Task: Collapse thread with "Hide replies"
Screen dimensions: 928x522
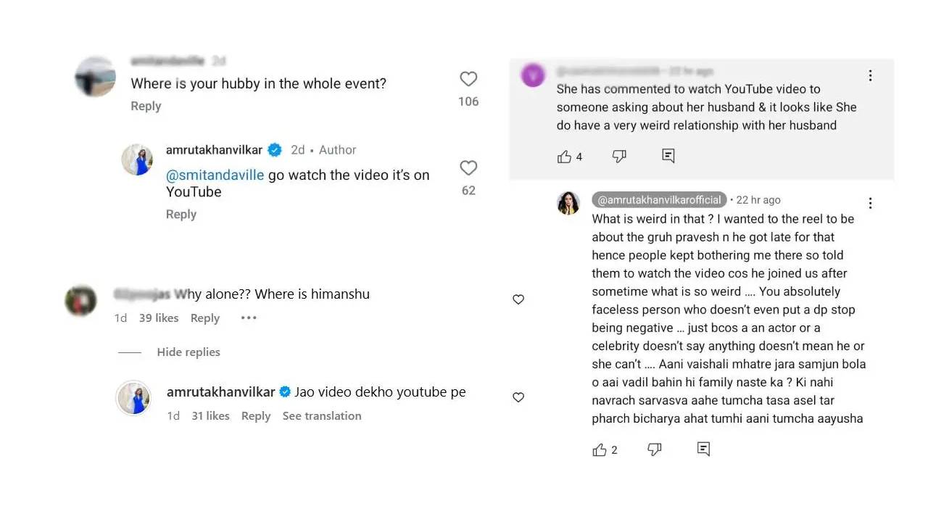Action: point(188,352)
